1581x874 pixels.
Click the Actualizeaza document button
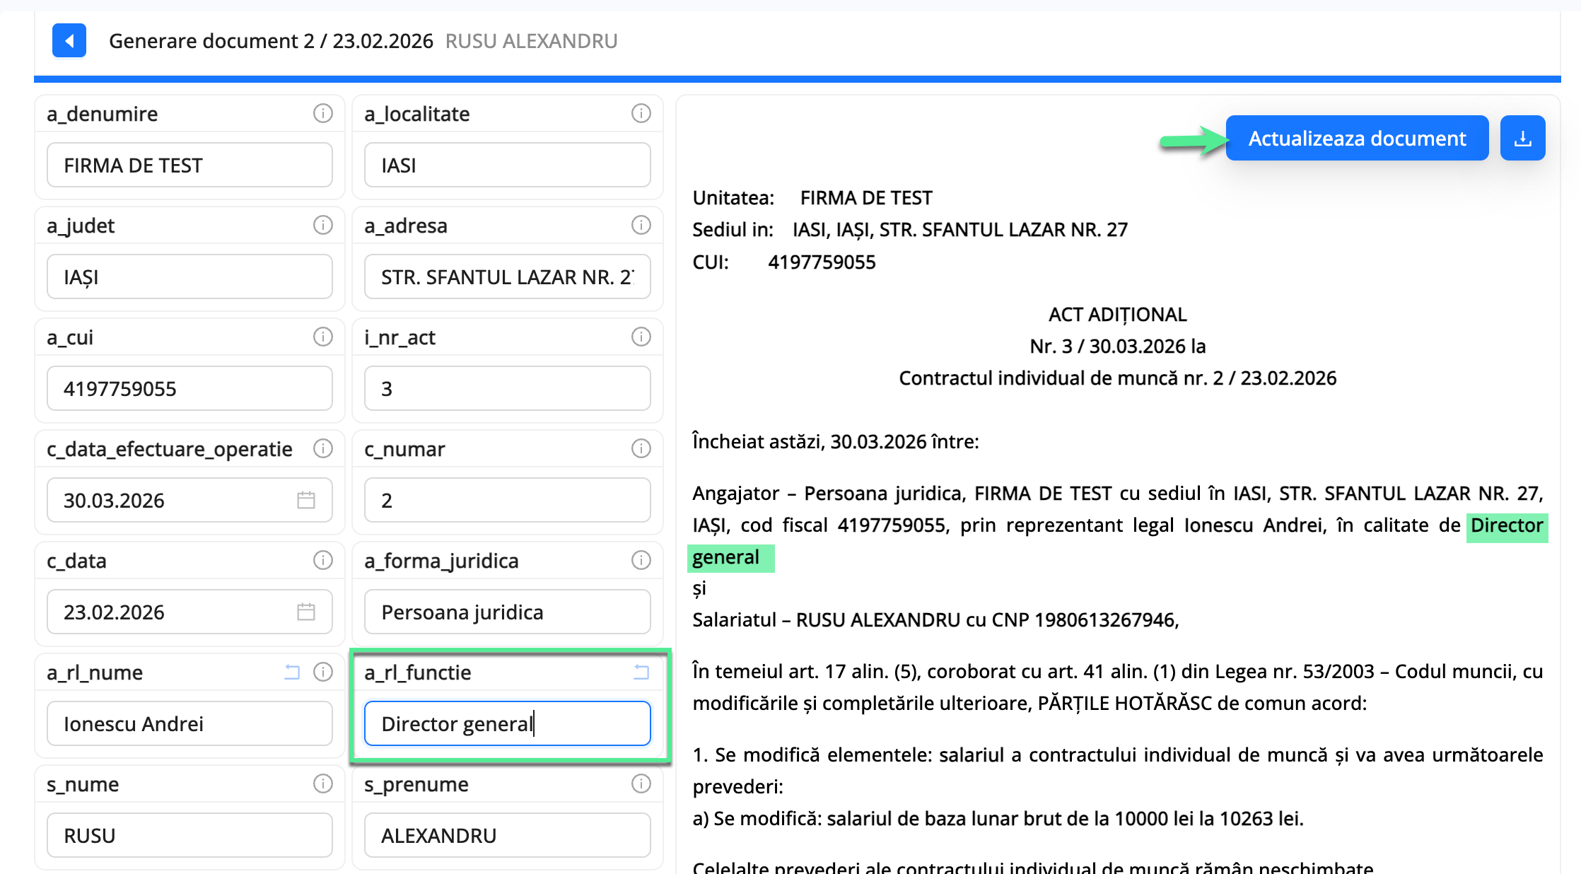coord(1356,138)
